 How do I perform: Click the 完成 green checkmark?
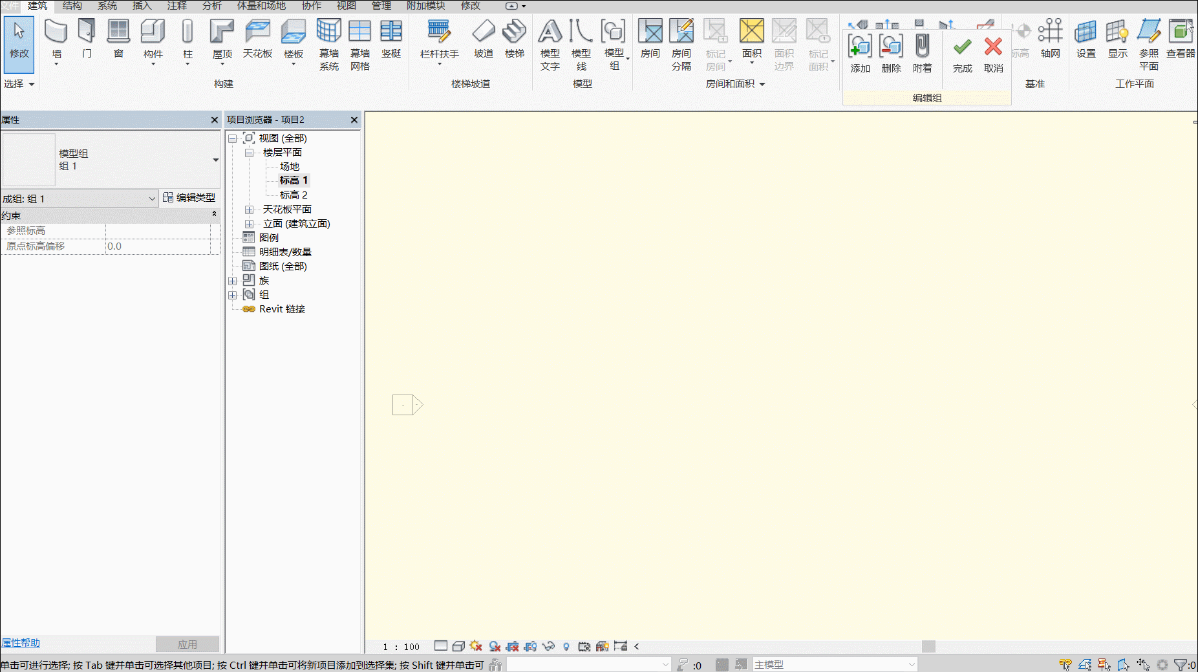point(962,54)
